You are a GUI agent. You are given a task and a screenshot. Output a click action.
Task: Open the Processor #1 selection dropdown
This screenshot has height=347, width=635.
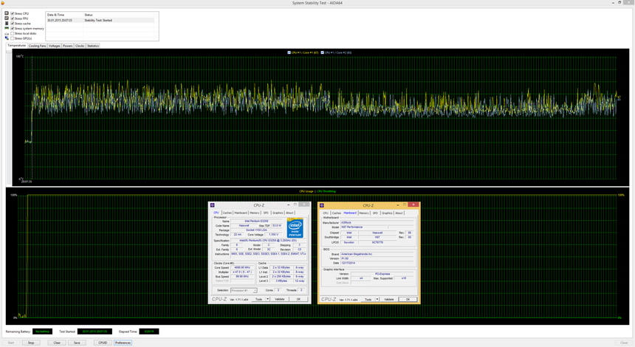pyautogui.click(x=244, y=290)
